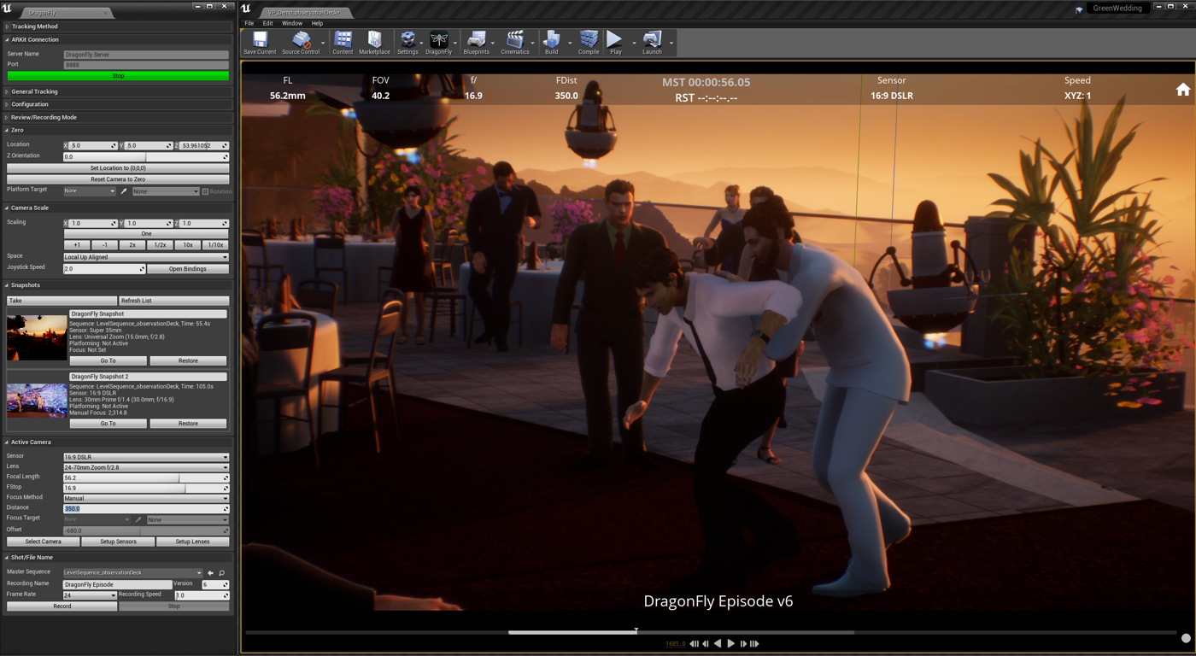Click the Master Sequence search magnifier icon
This screenshot has width=1196, height=656.
222,573
